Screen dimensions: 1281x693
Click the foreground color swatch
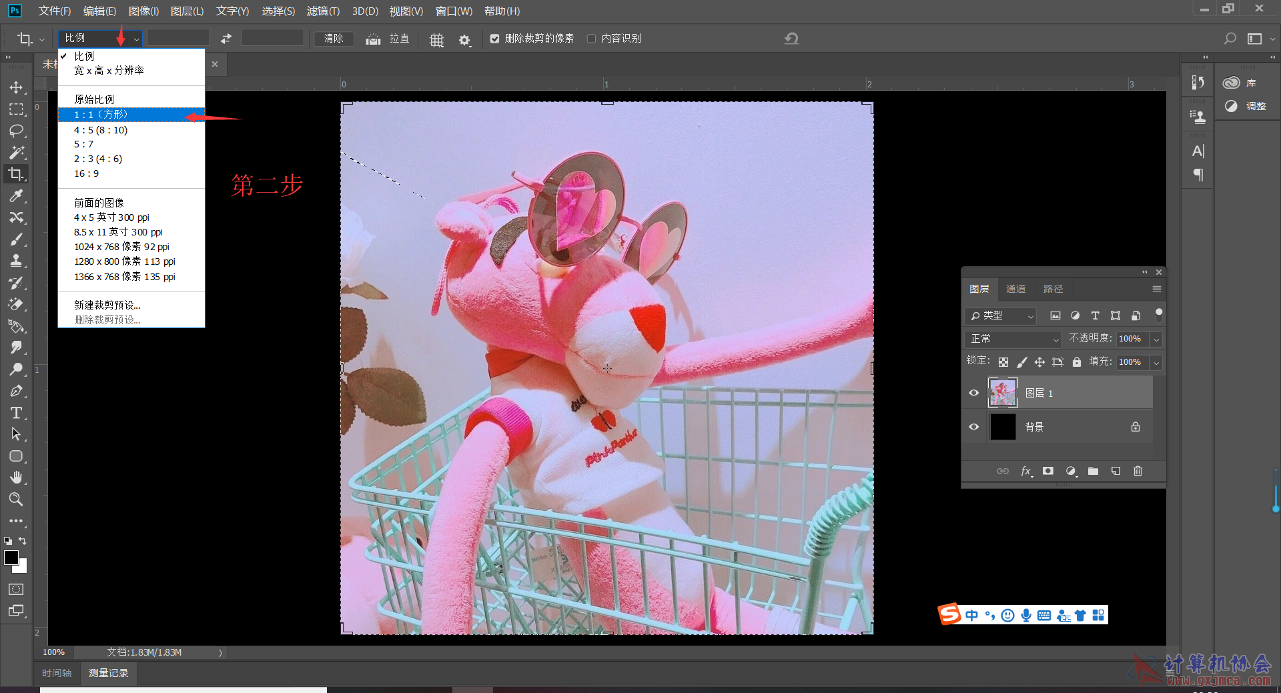[x=11, y=558]
